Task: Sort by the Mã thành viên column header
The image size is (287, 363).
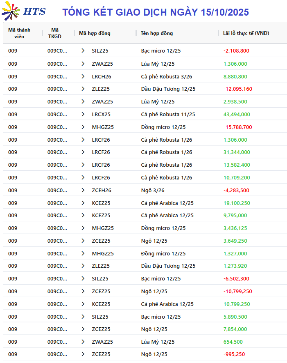Action: point(19,33)
